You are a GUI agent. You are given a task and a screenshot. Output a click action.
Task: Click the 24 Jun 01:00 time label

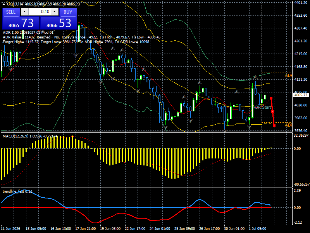[x=160, y=229]
